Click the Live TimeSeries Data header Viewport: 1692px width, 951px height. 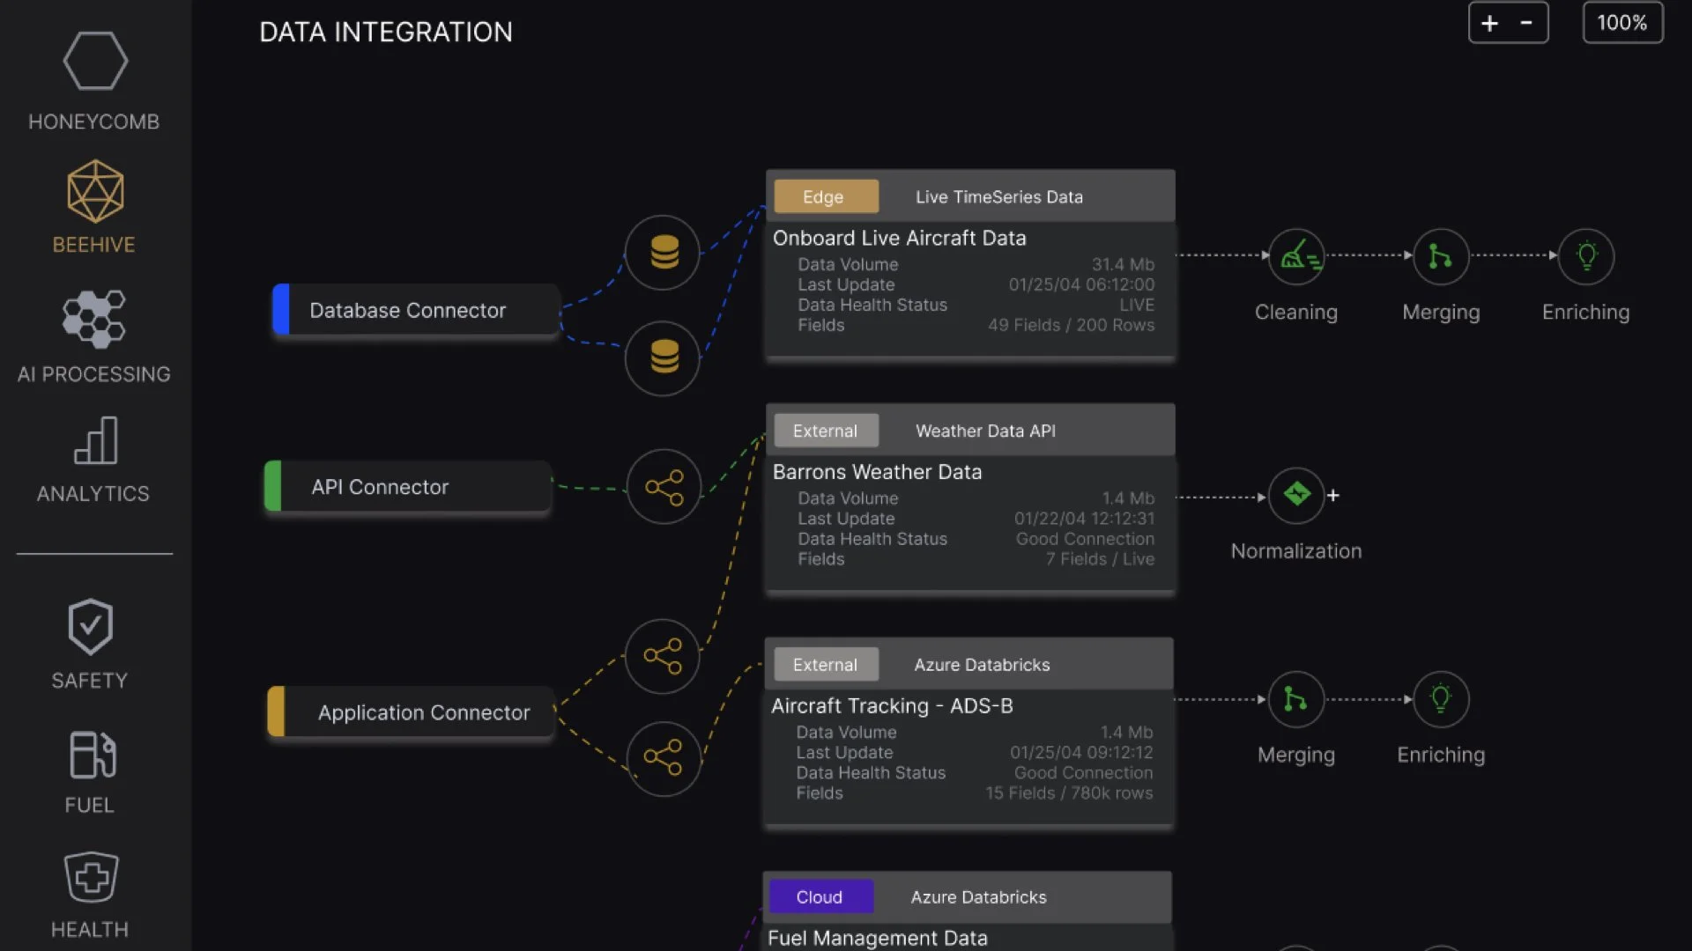pos(999,197)
